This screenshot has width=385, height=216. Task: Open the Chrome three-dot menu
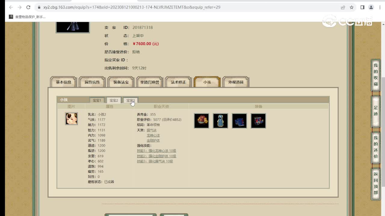click(x=379, y=7)
